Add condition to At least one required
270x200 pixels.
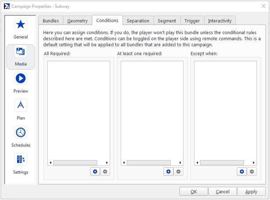pos(168,172)
